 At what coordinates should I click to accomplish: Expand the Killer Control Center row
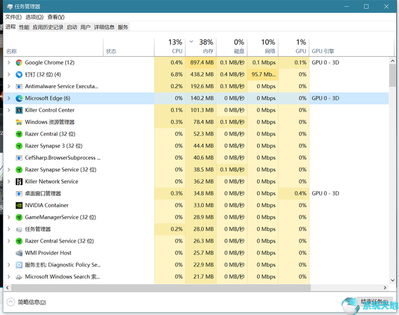coord(9,110)
